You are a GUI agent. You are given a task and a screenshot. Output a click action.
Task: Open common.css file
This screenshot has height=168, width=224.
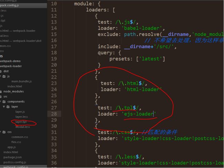(20, 137)
